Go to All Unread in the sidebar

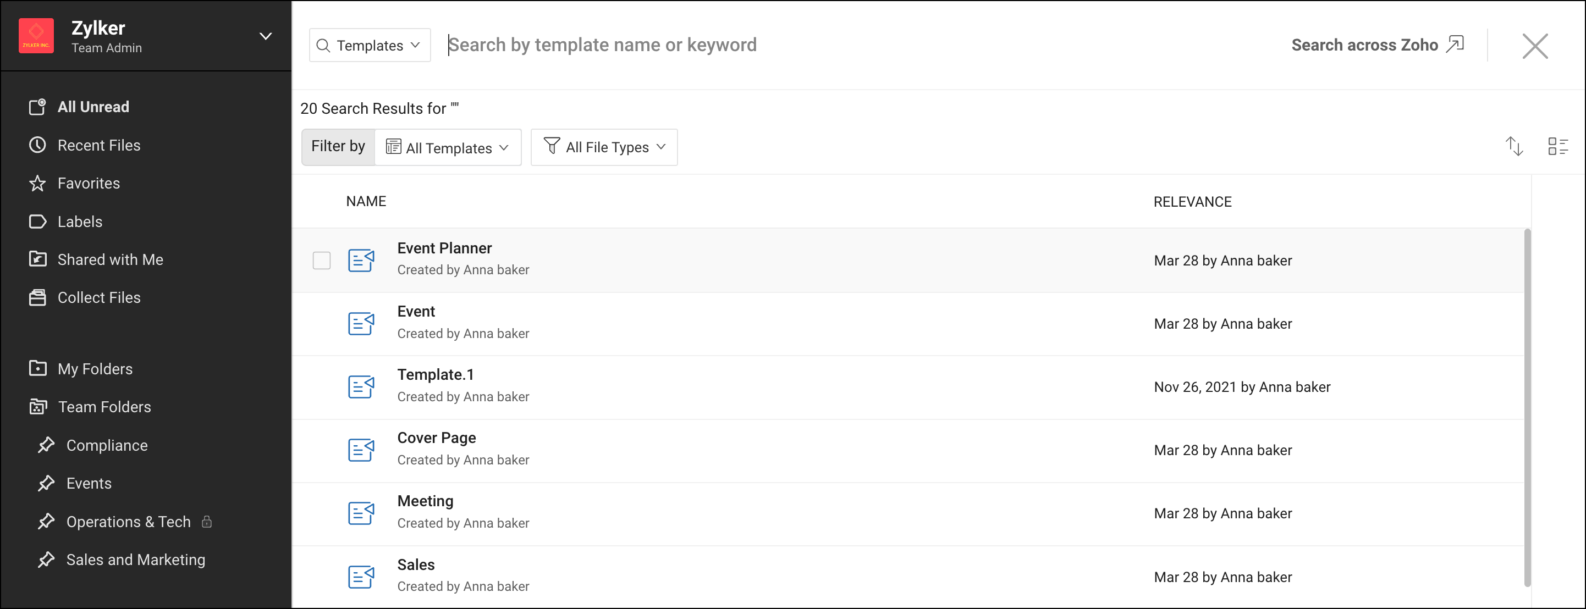[93, 107]
